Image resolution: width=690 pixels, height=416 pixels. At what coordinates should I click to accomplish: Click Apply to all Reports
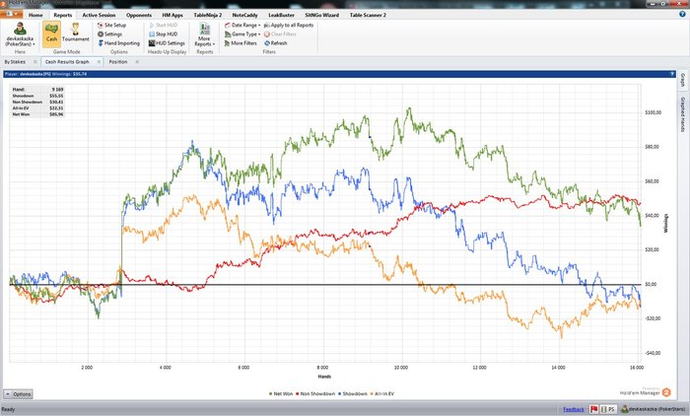pos(289,25)
